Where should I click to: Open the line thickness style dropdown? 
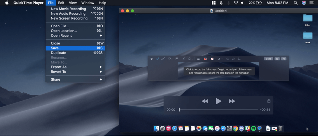200,59
